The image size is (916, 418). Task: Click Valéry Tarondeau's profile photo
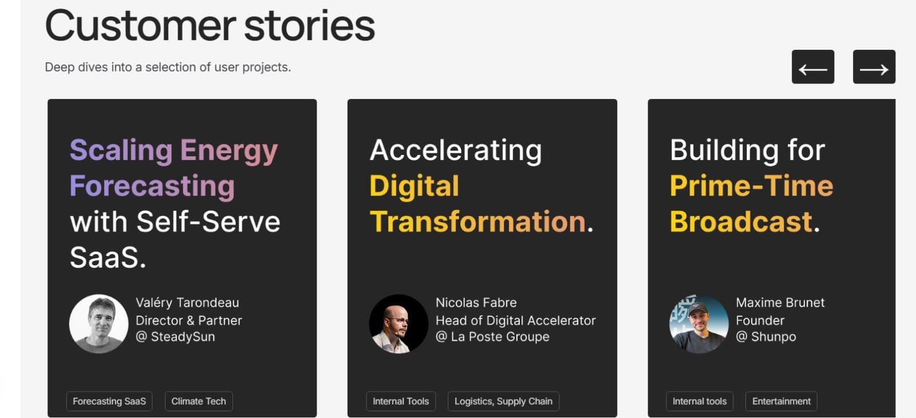97,323
